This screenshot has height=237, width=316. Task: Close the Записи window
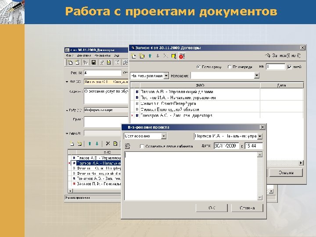(302, 48)
